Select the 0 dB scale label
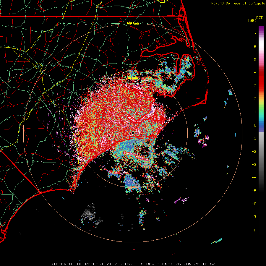 pyautogui.click(x=255, y=125)
